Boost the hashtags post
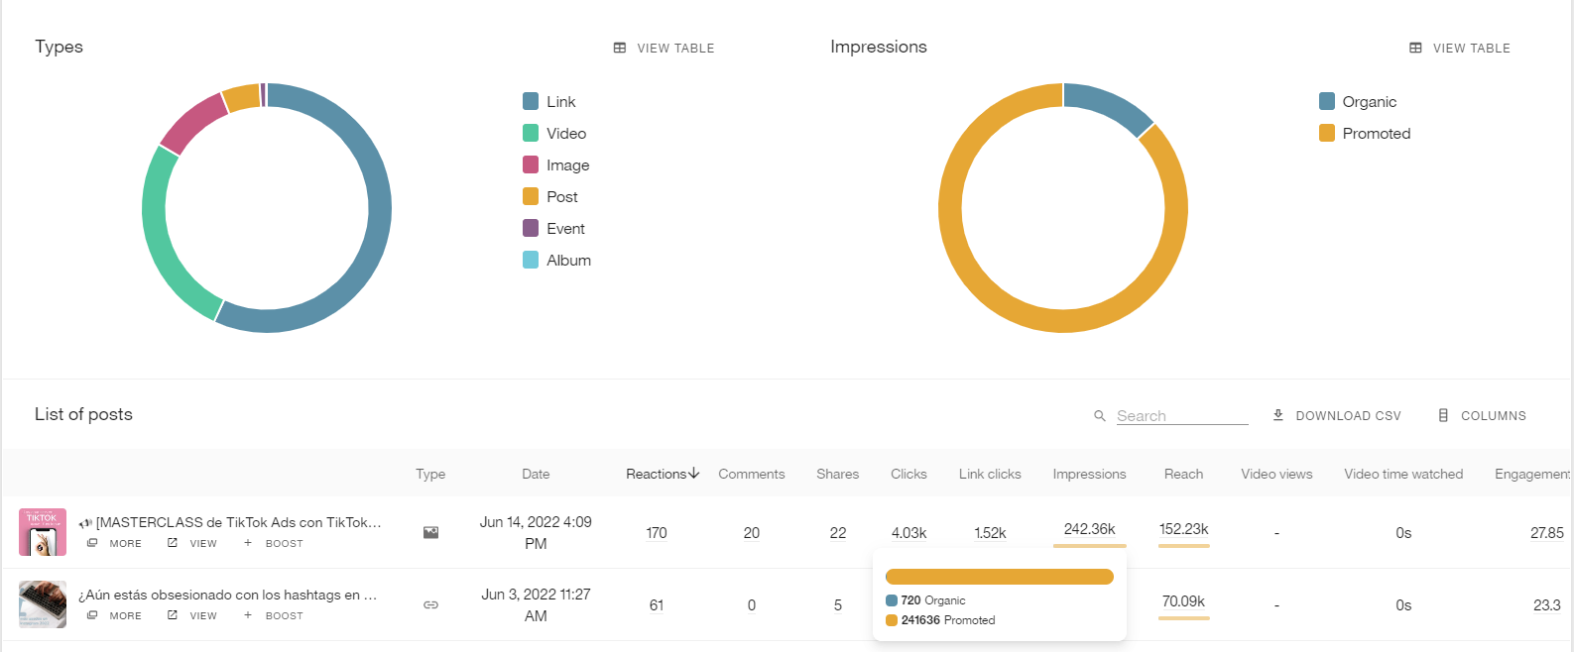This screenshot has width=1574, height=652. coord(274,615)
